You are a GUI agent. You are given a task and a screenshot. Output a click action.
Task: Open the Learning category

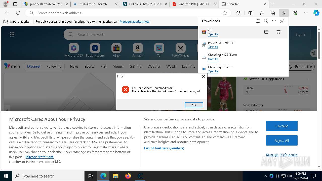tap(189, 66)
